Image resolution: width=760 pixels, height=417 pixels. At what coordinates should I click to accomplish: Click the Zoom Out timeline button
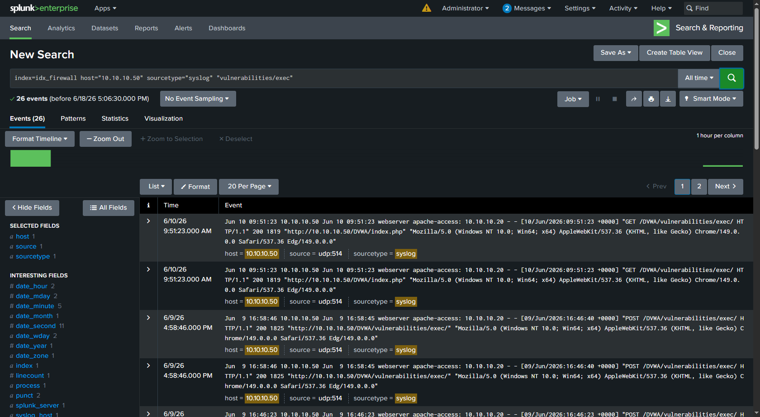coord(105,139)
